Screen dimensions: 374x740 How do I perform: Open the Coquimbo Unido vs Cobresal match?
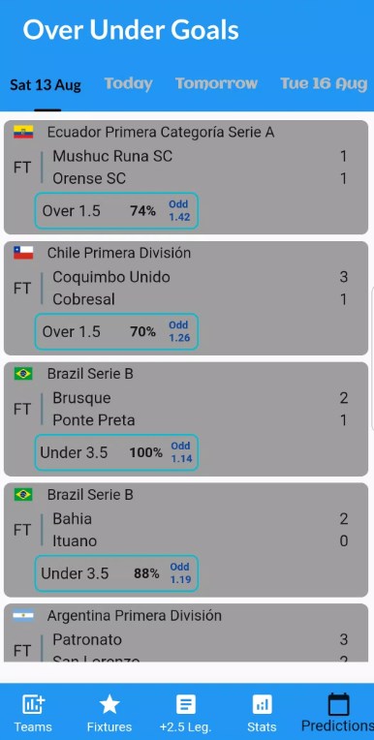(186, 298)
